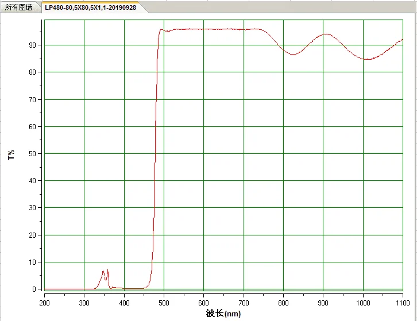Click the 600 wavelength axis label
The width and height of the screenshot is (417, 321).
[x=204, y=303]
